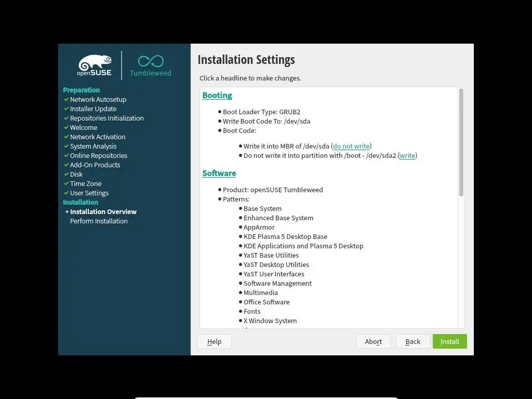Click the 'X Window System' pattern entry

(x=270, y=321)
